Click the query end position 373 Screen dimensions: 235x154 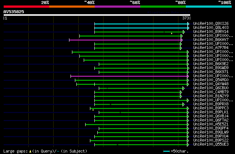coord(185,18)
